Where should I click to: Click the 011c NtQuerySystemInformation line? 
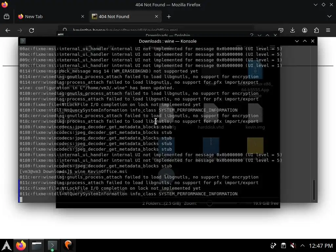(129, 194)
